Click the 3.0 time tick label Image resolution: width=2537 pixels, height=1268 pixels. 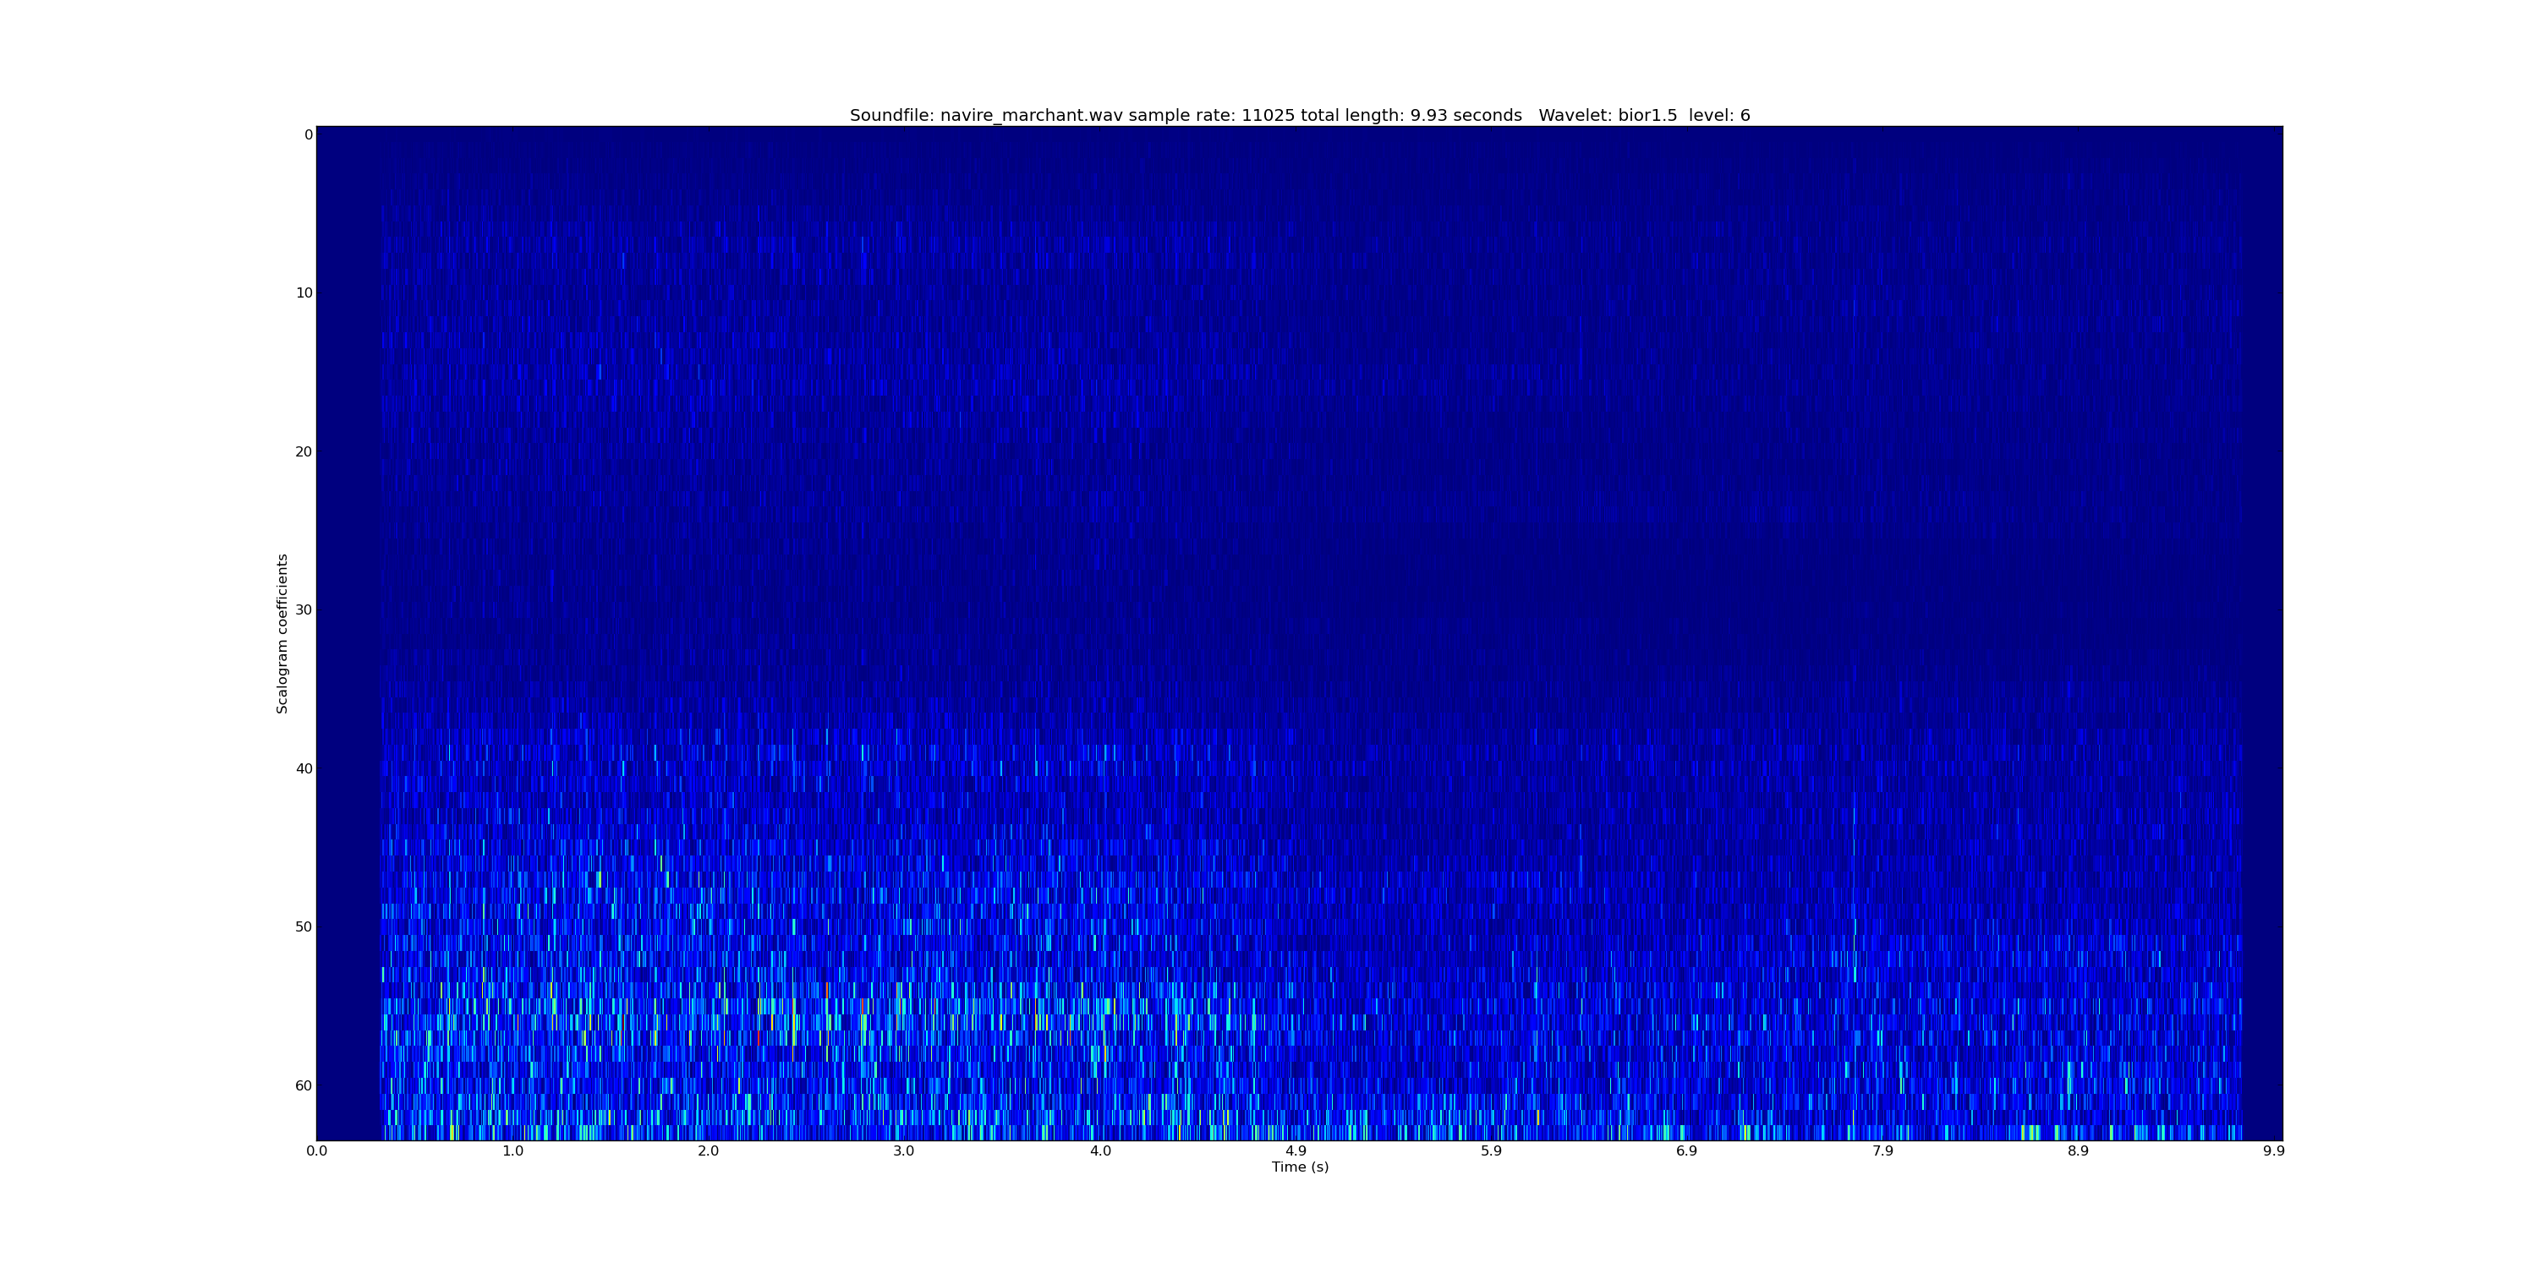(903, 1150)
